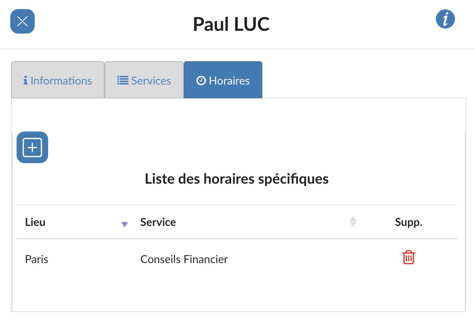Screen dimensions: 475x331
Task: Select the Conseils Financier service cell
Action: 184,260
